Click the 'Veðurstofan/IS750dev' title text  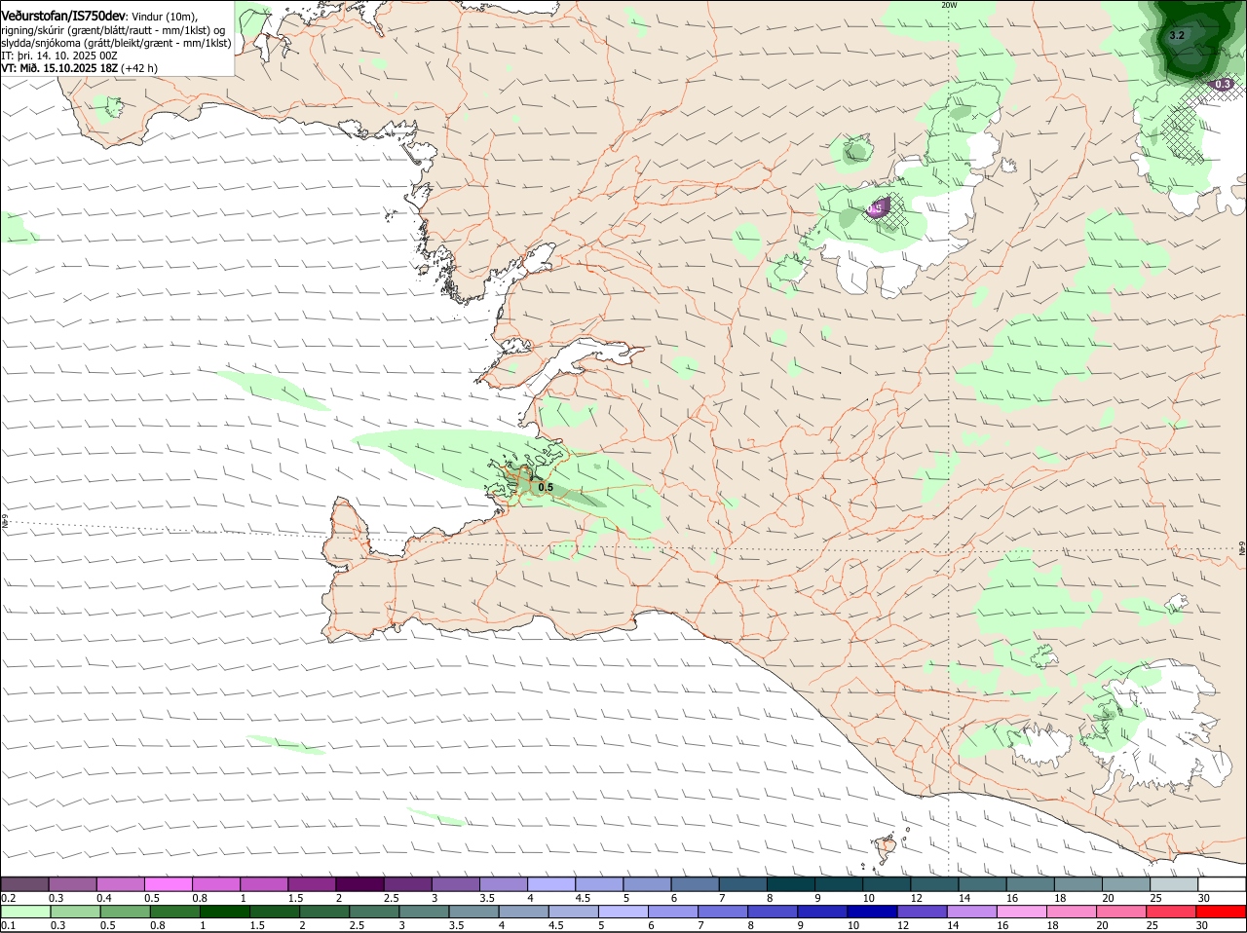(63, 16)
